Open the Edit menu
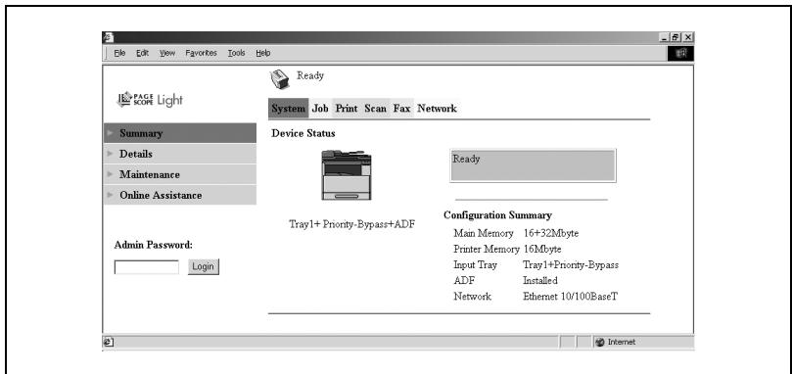 142,53
